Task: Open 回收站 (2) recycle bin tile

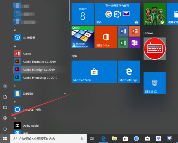Action: click(155, 83)
